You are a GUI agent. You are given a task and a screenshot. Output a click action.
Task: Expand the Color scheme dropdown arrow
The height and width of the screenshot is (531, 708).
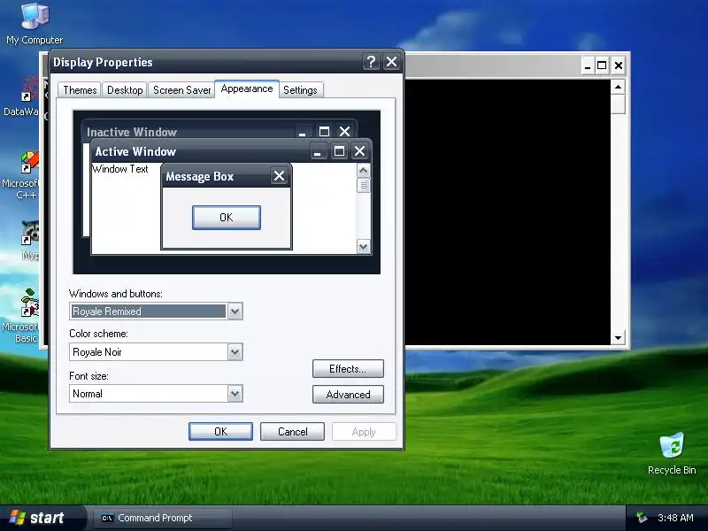[235, 351]
